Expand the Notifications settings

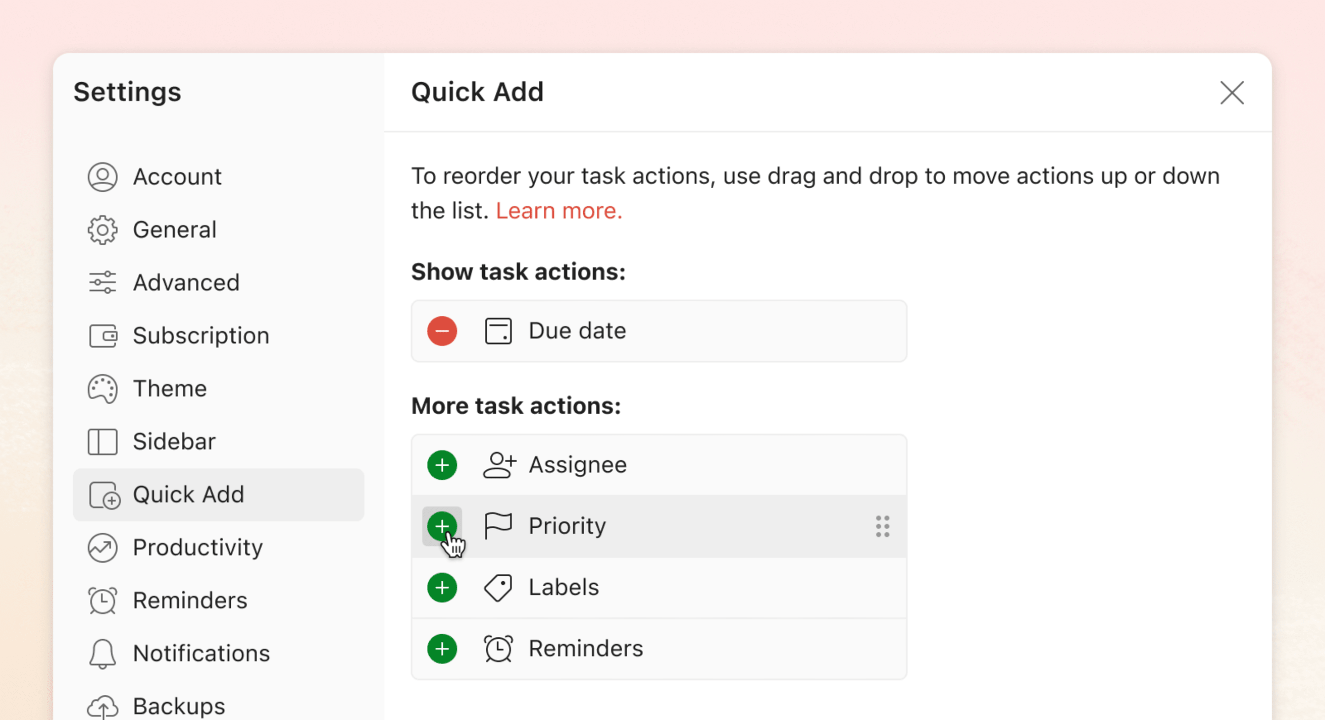click(199, 652)
